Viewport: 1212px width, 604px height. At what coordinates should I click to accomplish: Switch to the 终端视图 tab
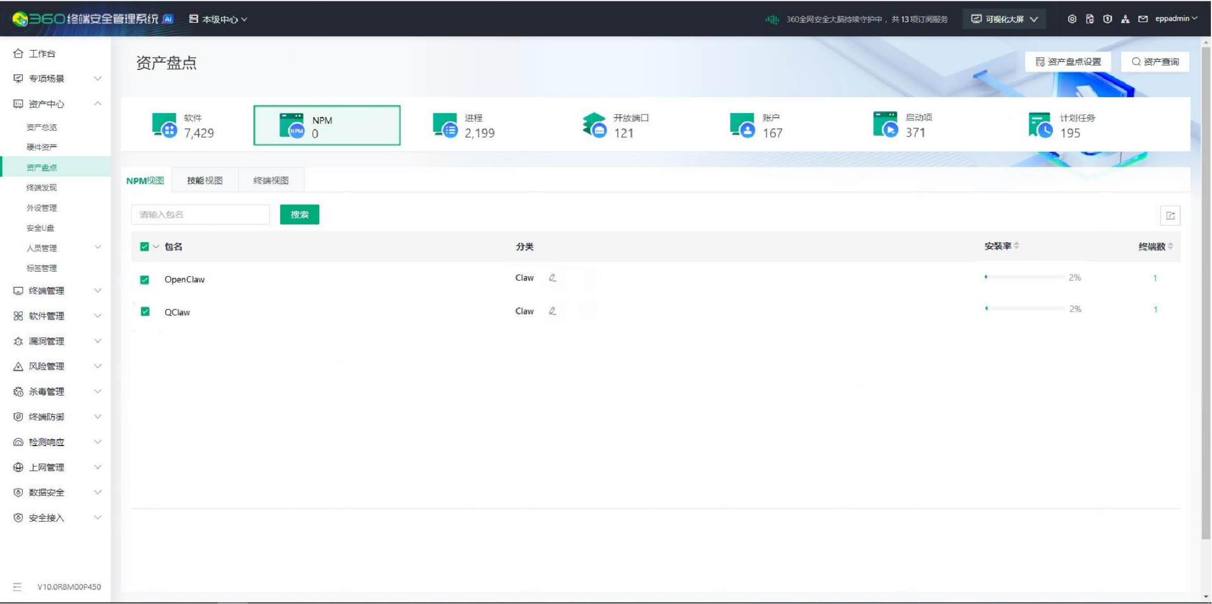pyautogui.click(x=271, y=180)
